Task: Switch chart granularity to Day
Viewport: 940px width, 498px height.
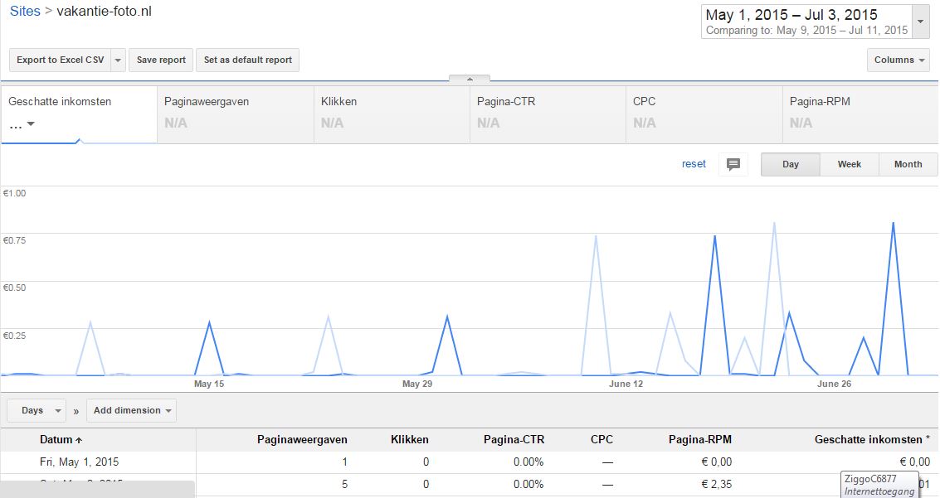Action: pos(790,164)
